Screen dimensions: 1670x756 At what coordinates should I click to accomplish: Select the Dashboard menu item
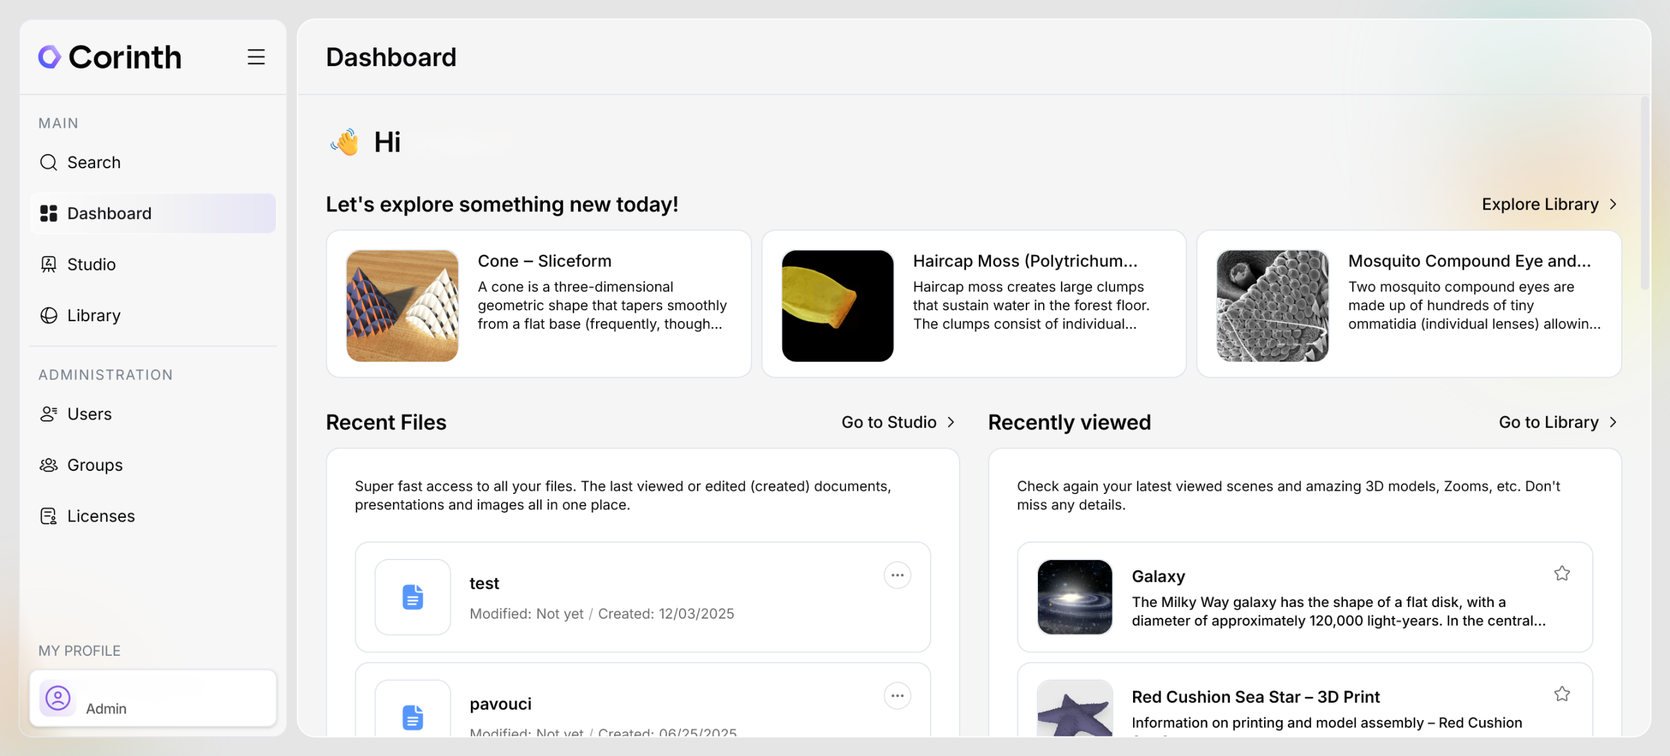point(153,213)
